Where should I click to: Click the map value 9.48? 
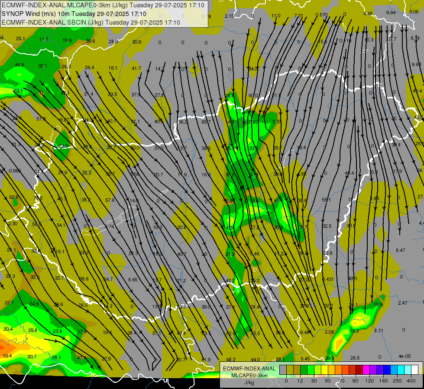point(304,332)
